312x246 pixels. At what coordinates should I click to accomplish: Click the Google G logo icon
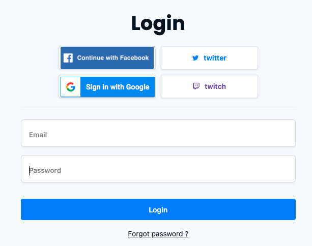[x=71, y=87]
